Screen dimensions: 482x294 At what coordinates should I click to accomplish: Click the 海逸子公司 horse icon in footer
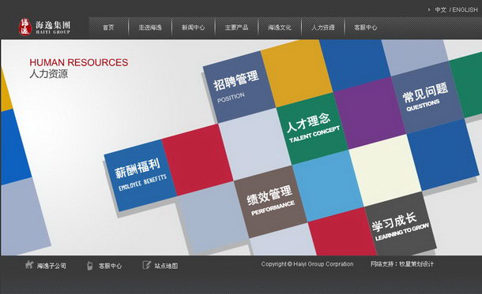click(29, 265)
